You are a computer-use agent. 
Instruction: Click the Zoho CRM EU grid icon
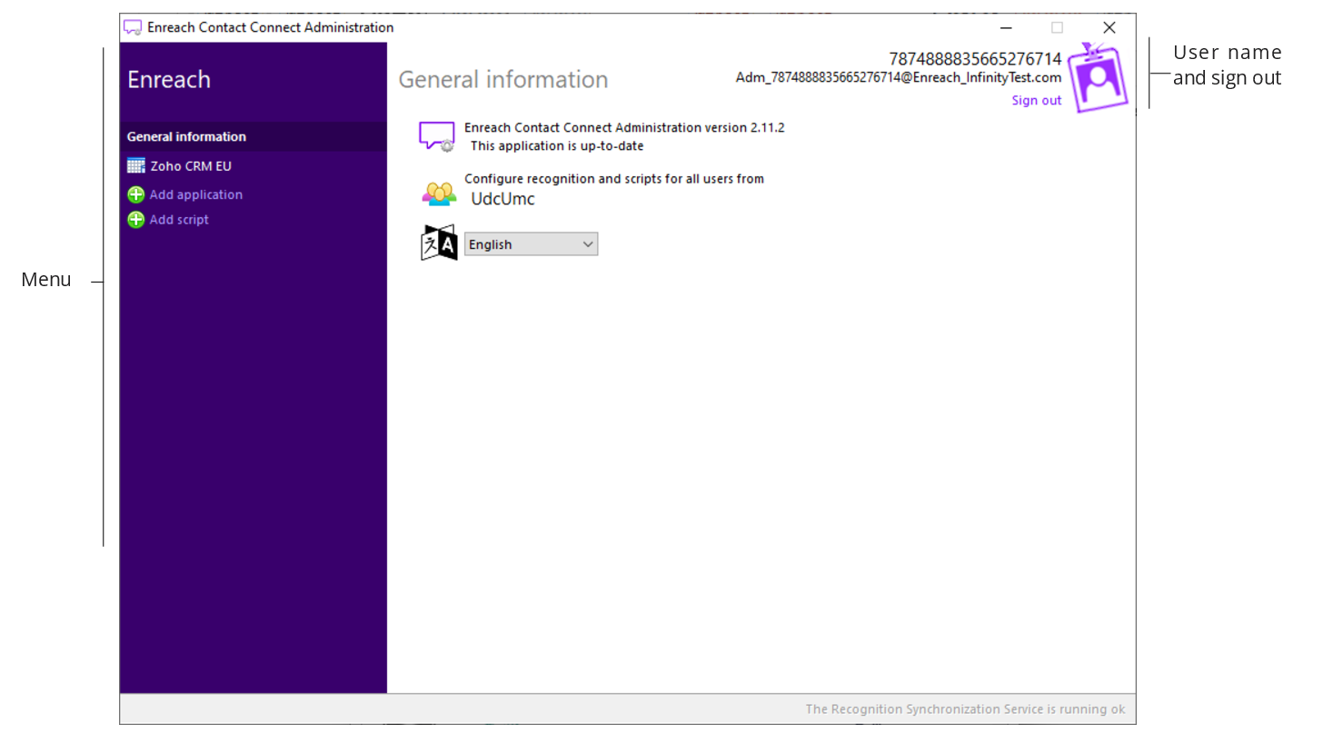click(135, 166)
